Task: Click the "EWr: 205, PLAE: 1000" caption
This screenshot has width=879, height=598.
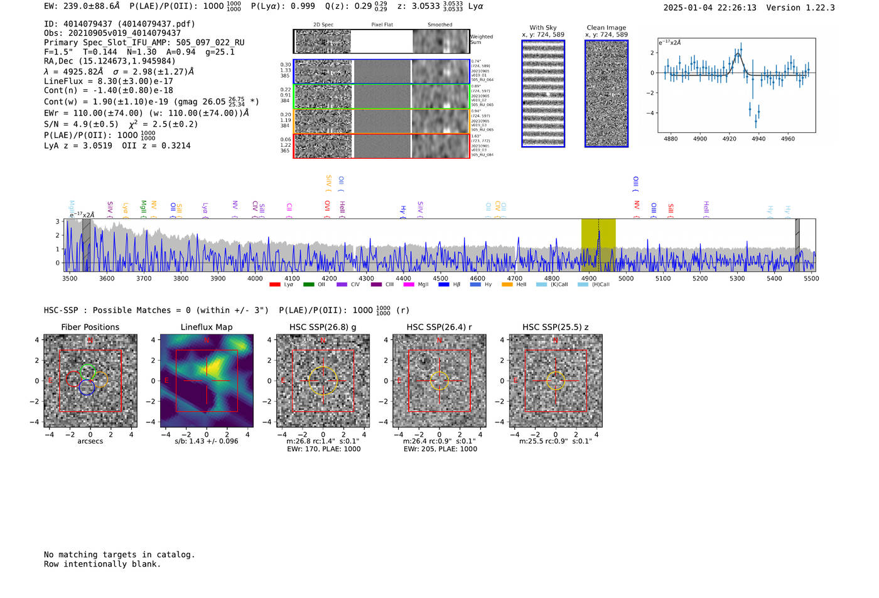Action: (x=440, y=449)
